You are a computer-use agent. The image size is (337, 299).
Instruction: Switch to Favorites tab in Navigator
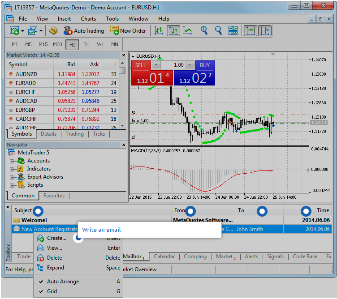click(x=54, y=196)
